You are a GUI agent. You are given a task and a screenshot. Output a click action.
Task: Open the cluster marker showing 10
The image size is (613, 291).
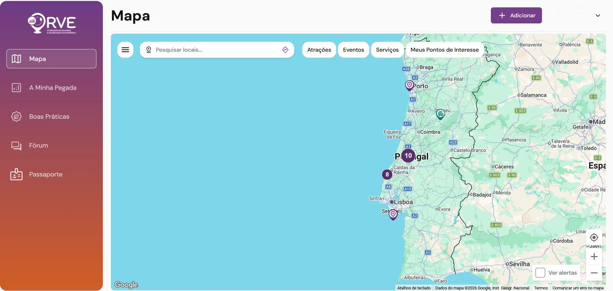pyautogui.click(x=408, y=156)
